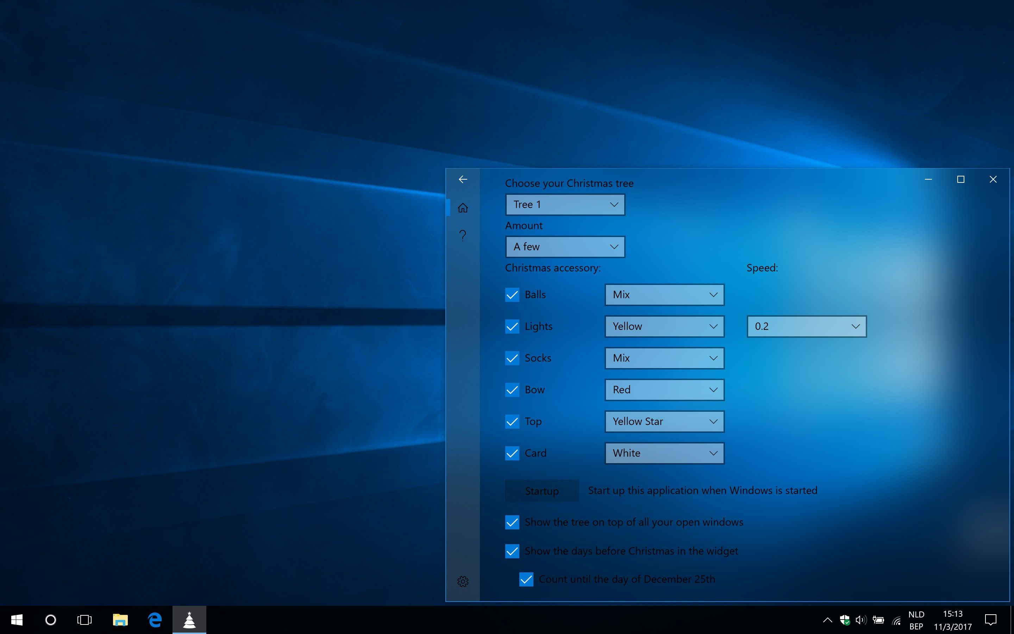
Task: Open Settings gear in app sidebar
Action: (463, 581)
